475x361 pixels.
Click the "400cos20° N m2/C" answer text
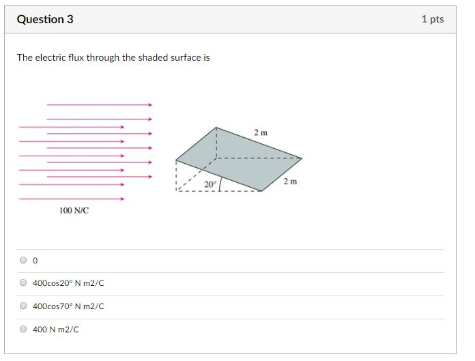click(x=68, y=283)
